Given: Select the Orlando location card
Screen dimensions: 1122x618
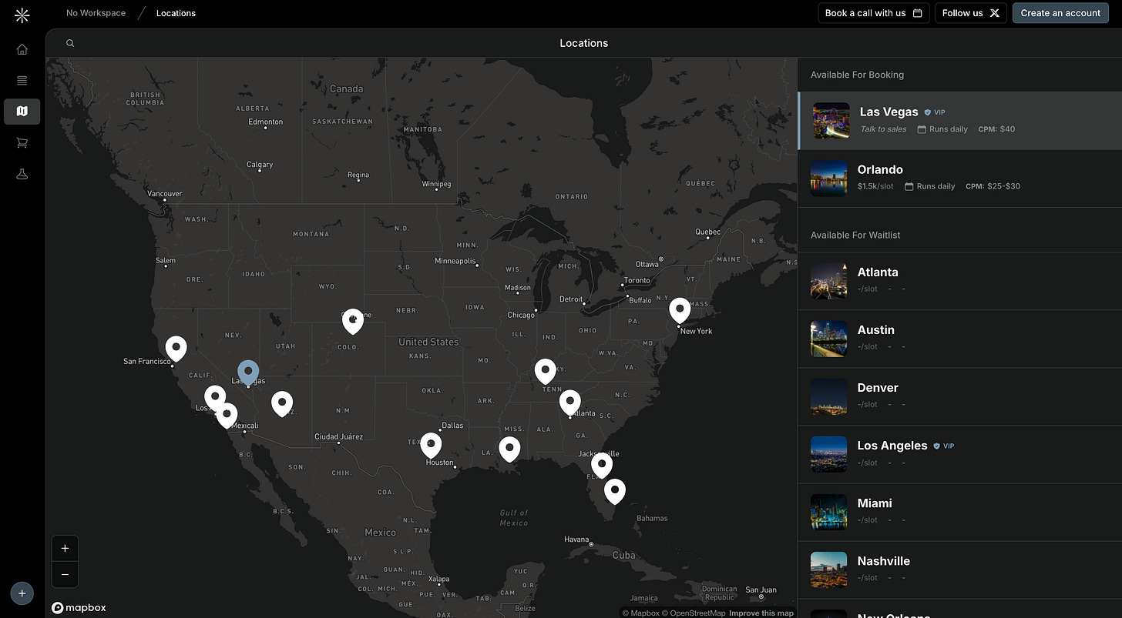Looking at the screenshot, I should click(x=959, y=179).
